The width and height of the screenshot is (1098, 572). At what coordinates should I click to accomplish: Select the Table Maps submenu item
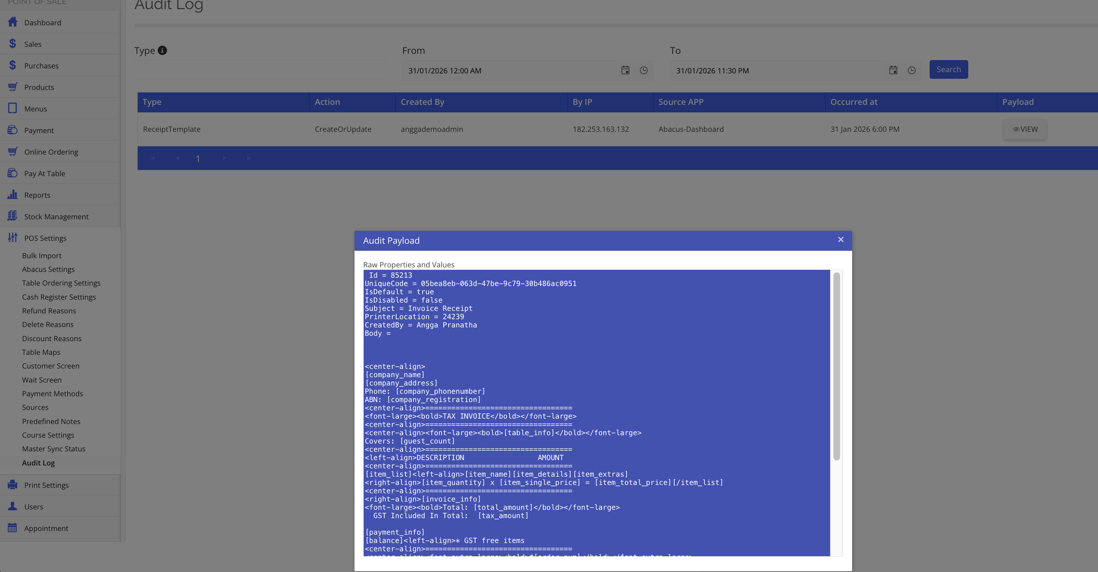[x=41, y=352]
